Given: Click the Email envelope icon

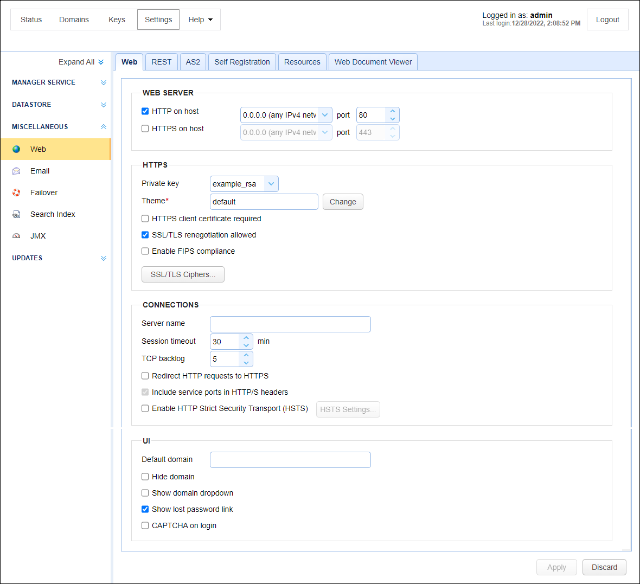Looking at the screenshot, I should click(16, 171).
